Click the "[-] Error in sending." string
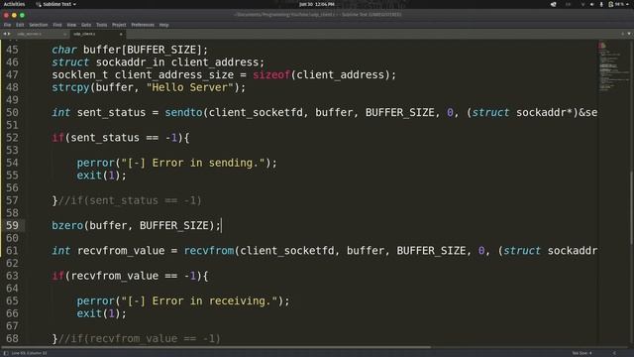The width and height of the screenshot is (634, 357). (193, 163)
